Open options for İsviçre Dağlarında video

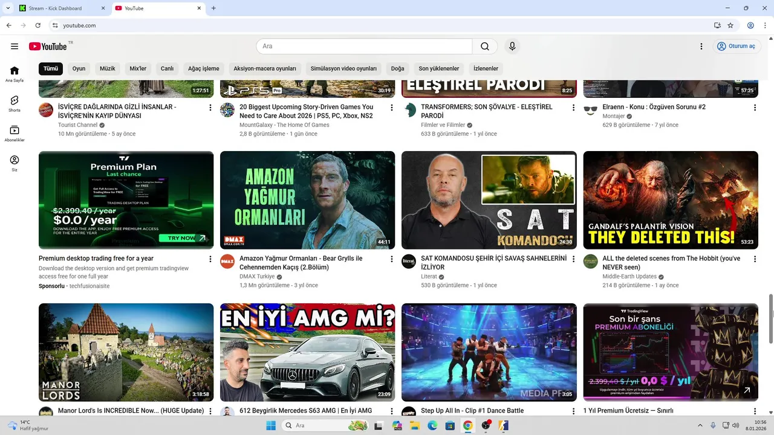210,108
